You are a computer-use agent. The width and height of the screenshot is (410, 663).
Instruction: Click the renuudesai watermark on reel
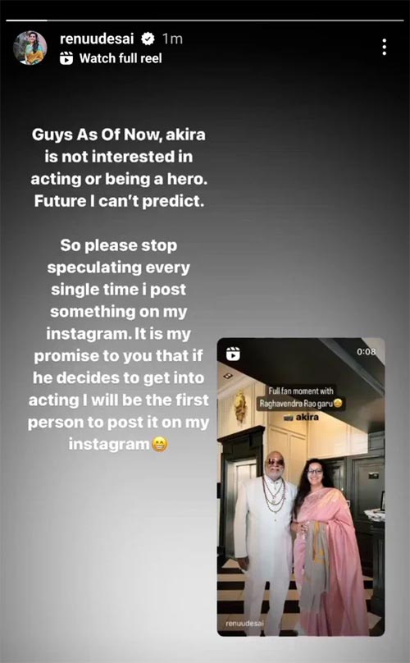tap(244, 624)
